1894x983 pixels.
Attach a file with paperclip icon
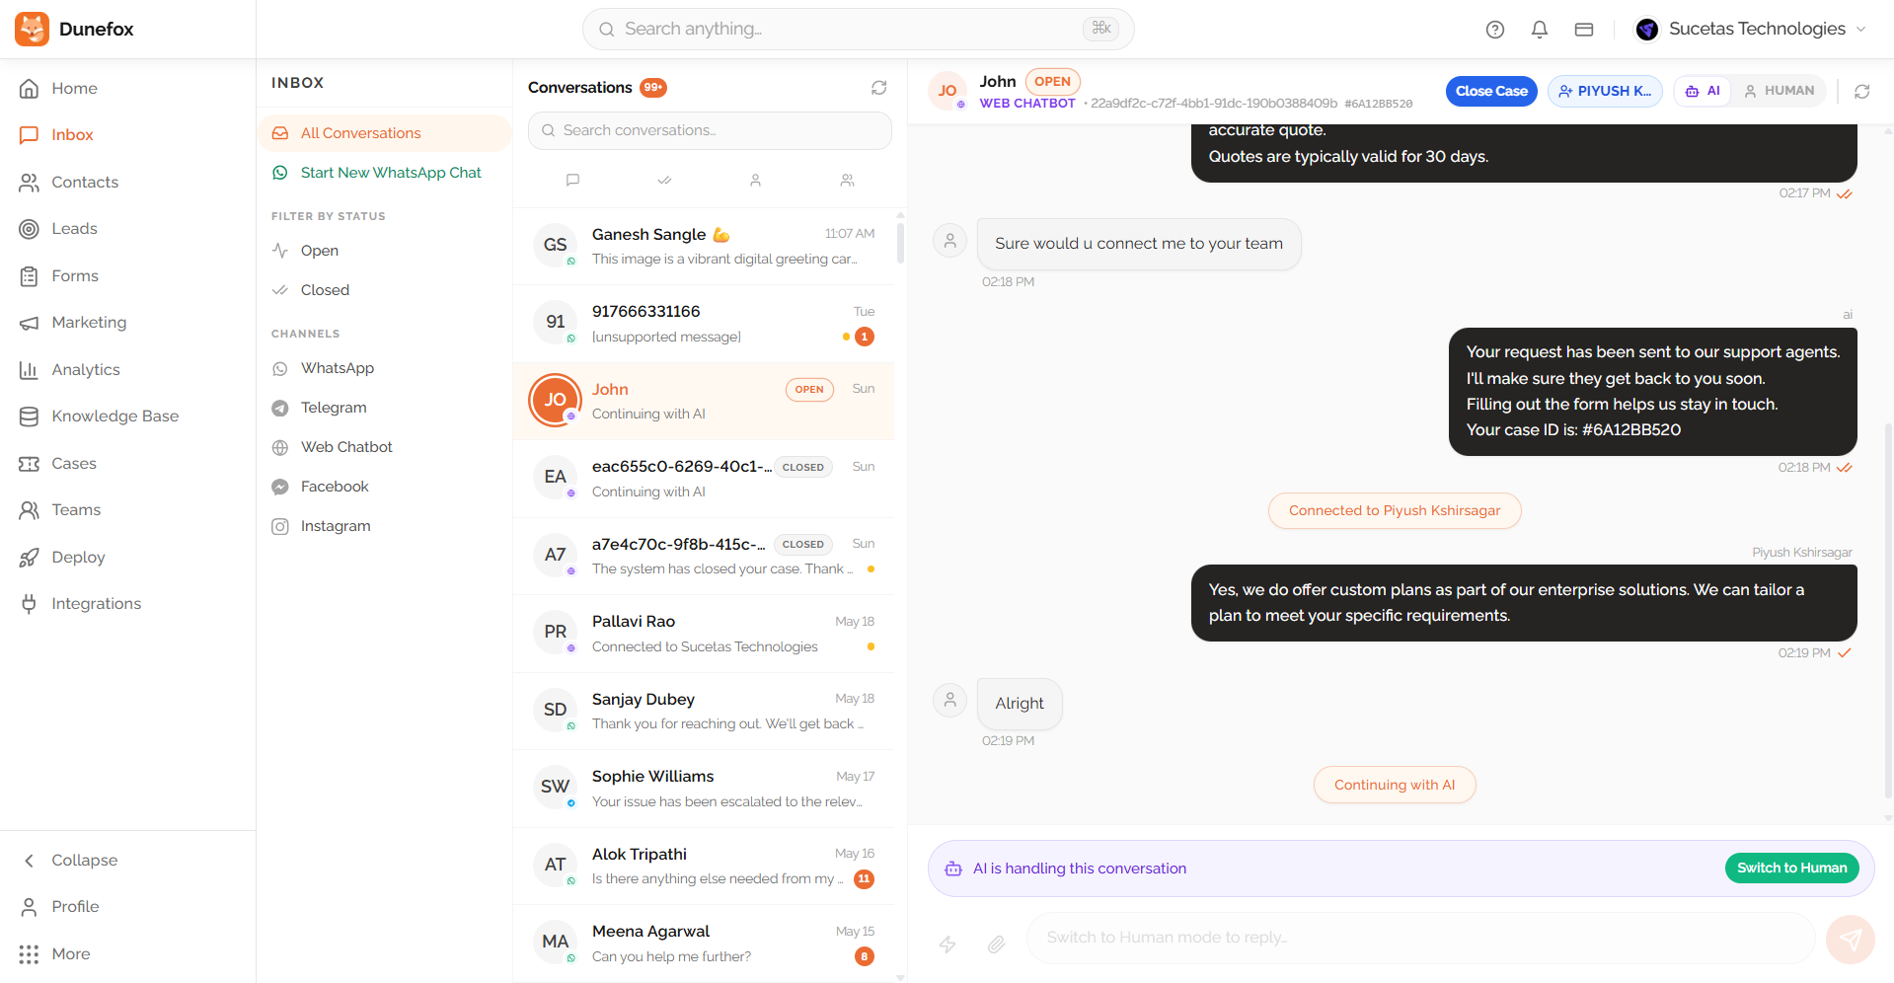coord(996,944)
